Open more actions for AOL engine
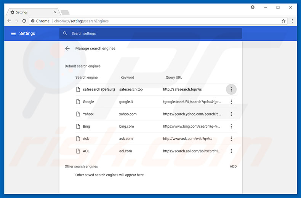Image resolution: width=301 pixels, height=198 pixels. pos(231,151)
